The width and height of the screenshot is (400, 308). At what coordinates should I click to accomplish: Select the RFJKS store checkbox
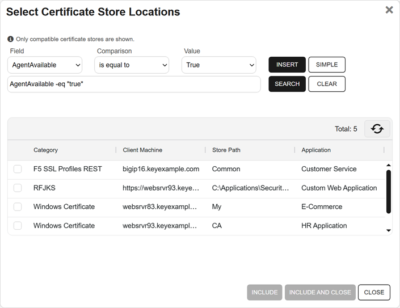click(18, 188)
